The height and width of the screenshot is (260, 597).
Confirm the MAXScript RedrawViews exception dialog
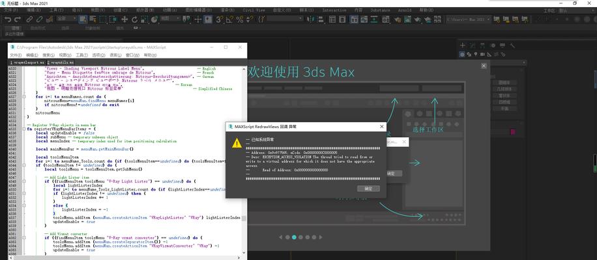(368, 188)
